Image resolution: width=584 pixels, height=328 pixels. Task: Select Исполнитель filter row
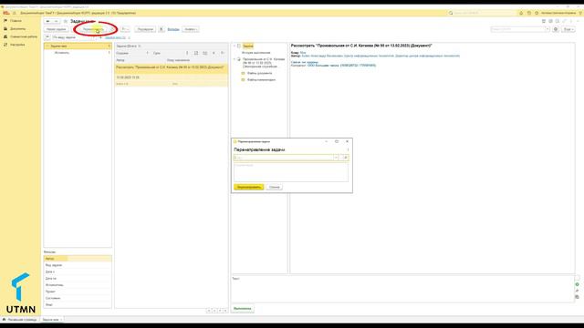78,285
